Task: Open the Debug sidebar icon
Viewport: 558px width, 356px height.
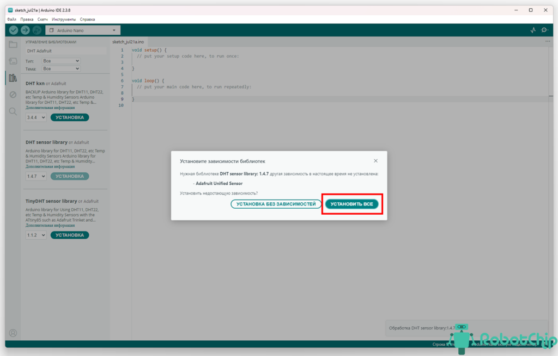Action: click(13, 95)
